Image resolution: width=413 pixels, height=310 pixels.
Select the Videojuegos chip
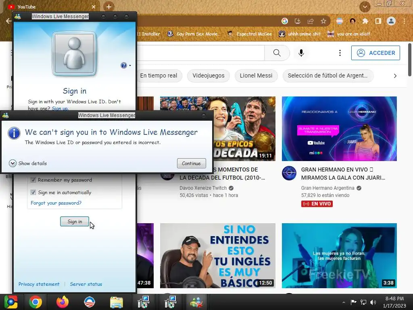pyautogui.click(x=209, y=75)
